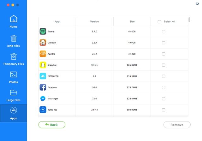Check the Spotify row checkbox
The width and height of the screenshot is (202, 141).
pos(163,31)
